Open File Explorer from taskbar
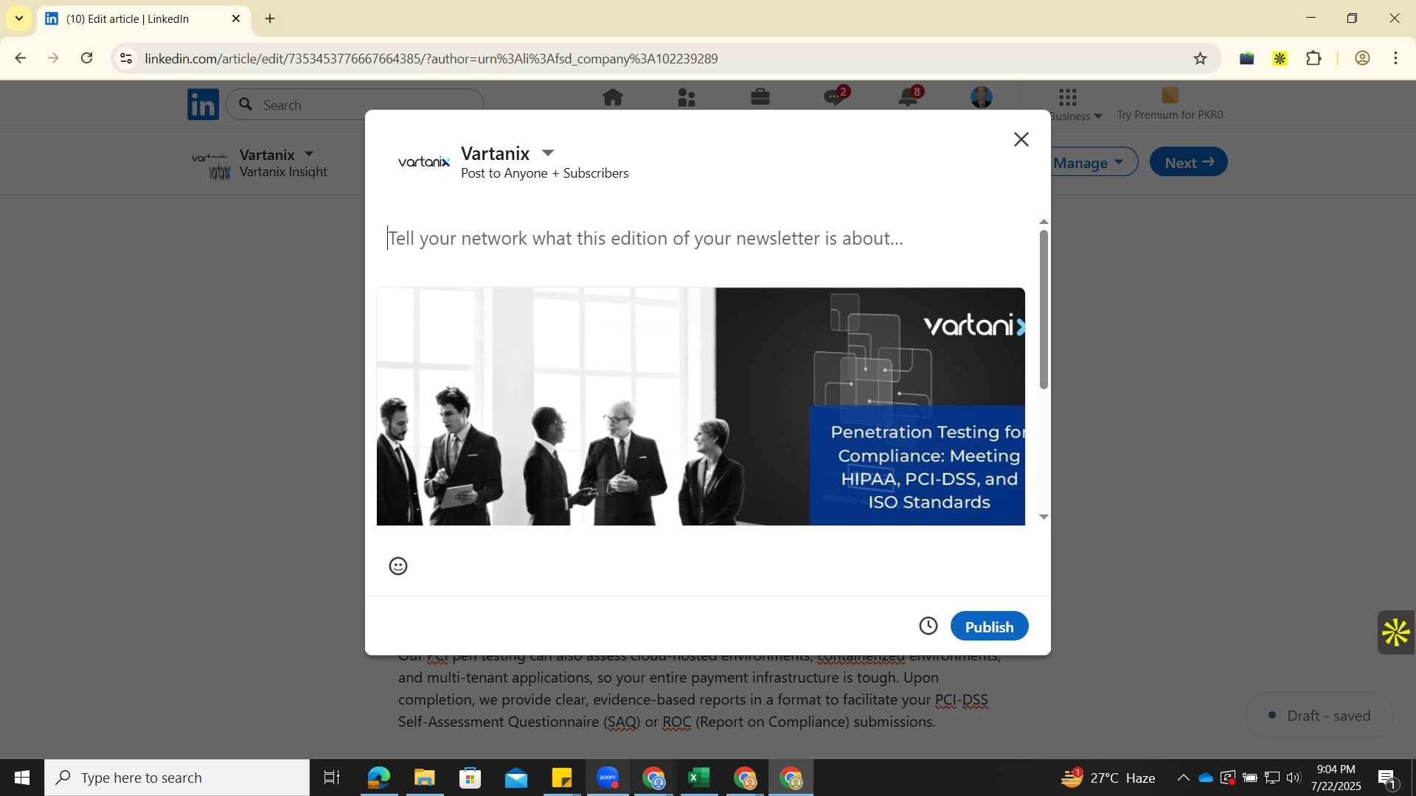The width and height of the screenshot is (1416, 796). tap(424, 778)
